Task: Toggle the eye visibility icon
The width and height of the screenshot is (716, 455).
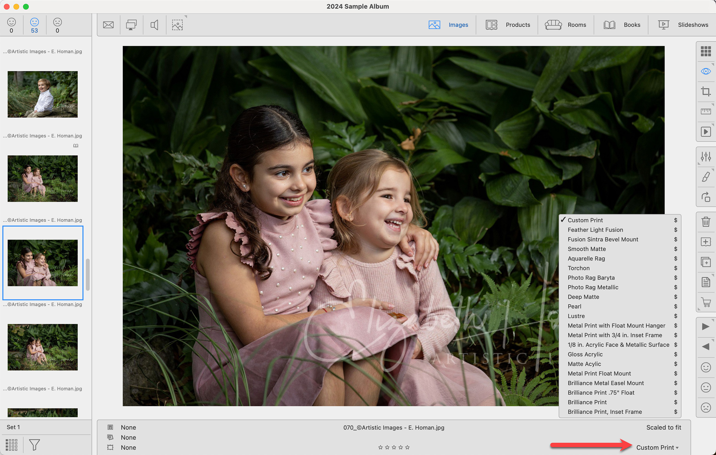Action: pos(706,71)
